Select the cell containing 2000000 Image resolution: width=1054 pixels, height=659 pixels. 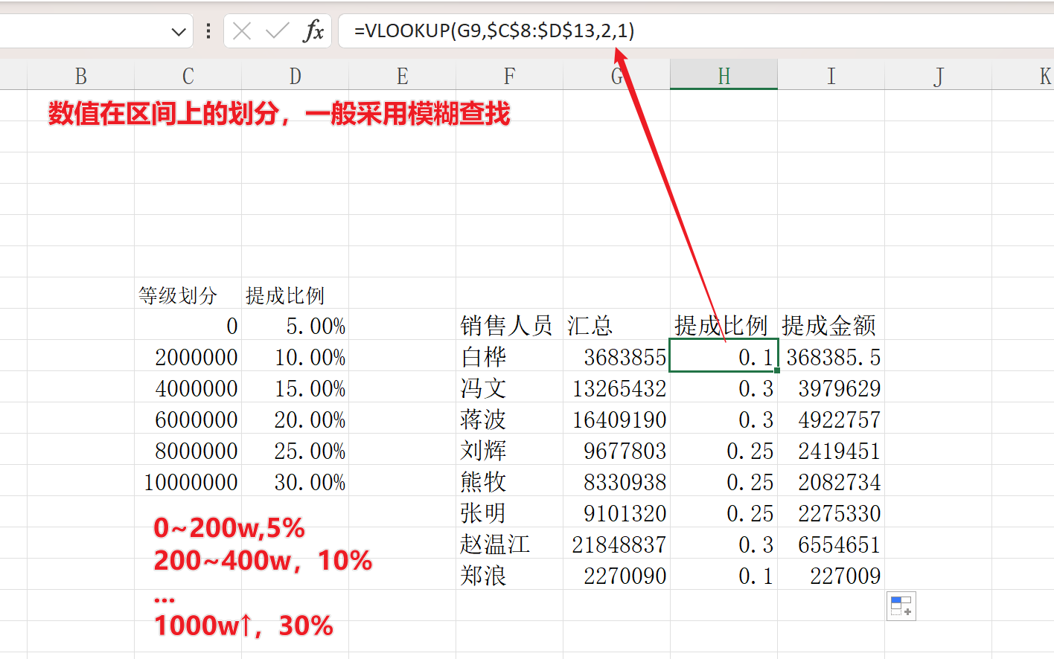click(x=187, y=357)
